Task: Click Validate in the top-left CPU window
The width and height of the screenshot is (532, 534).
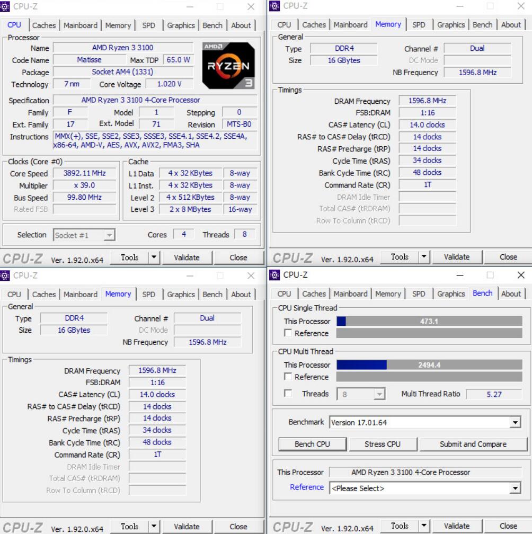Action: [x=187, y=257]
